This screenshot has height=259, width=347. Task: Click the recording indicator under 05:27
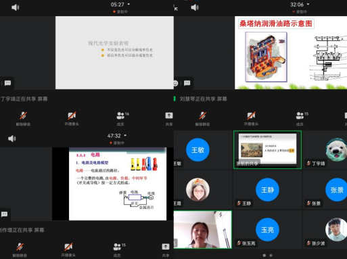click(120, 11)
